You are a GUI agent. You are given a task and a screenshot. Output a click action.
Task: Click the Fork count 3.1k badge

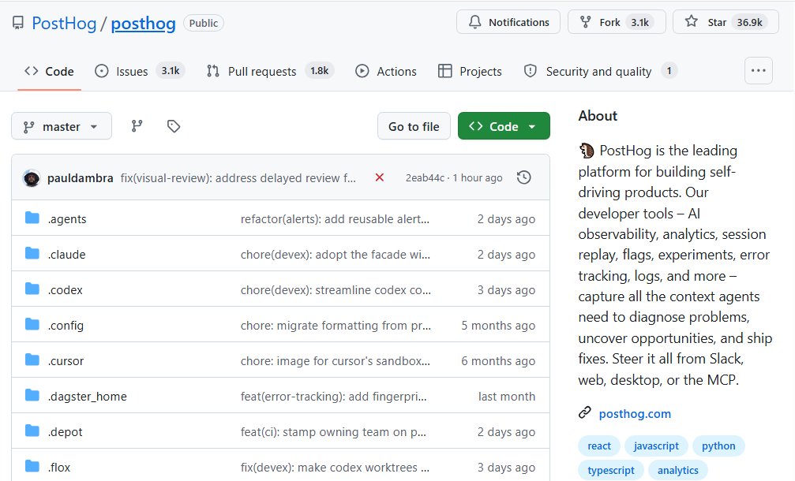coord(639,22)
